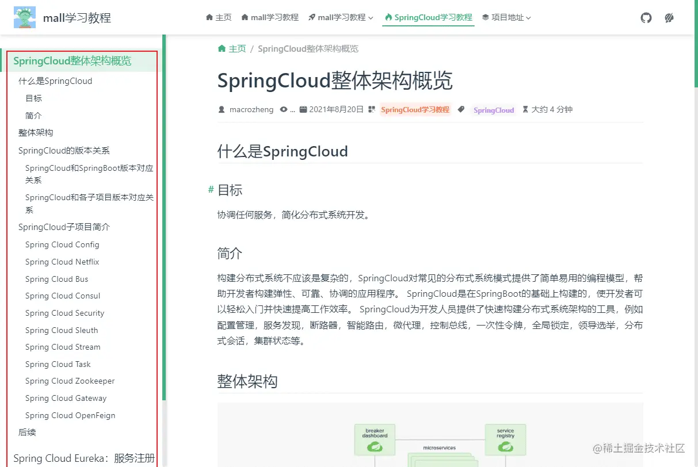This screenshot has width=698, height=467.
Task: Open Spring Cloud Zookeeper sidebar link
Action: [x=70, y=381]
